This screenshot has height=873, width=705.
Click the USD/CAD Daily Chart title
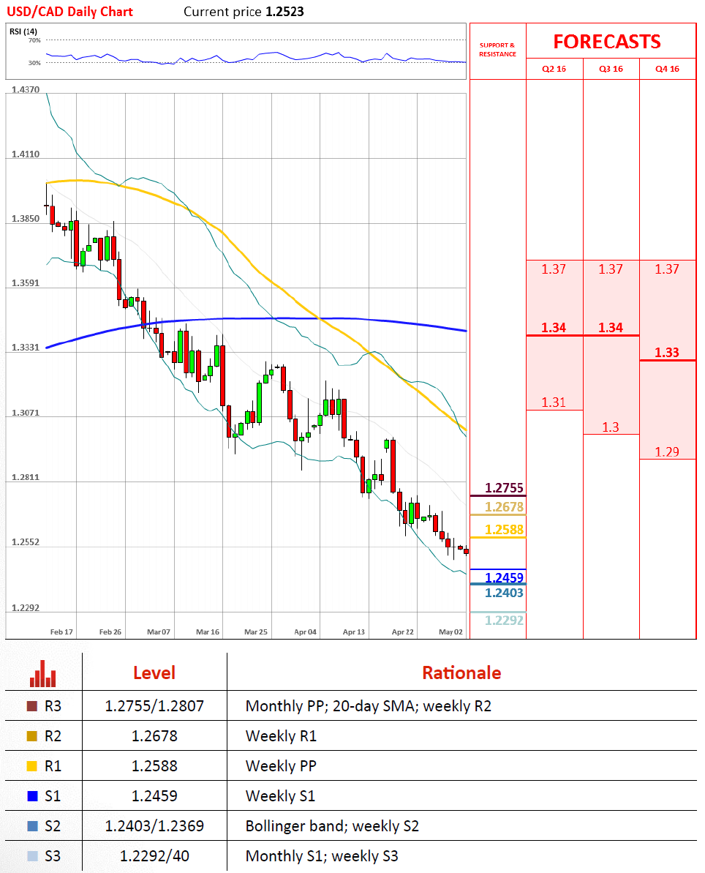coord(69,12)
